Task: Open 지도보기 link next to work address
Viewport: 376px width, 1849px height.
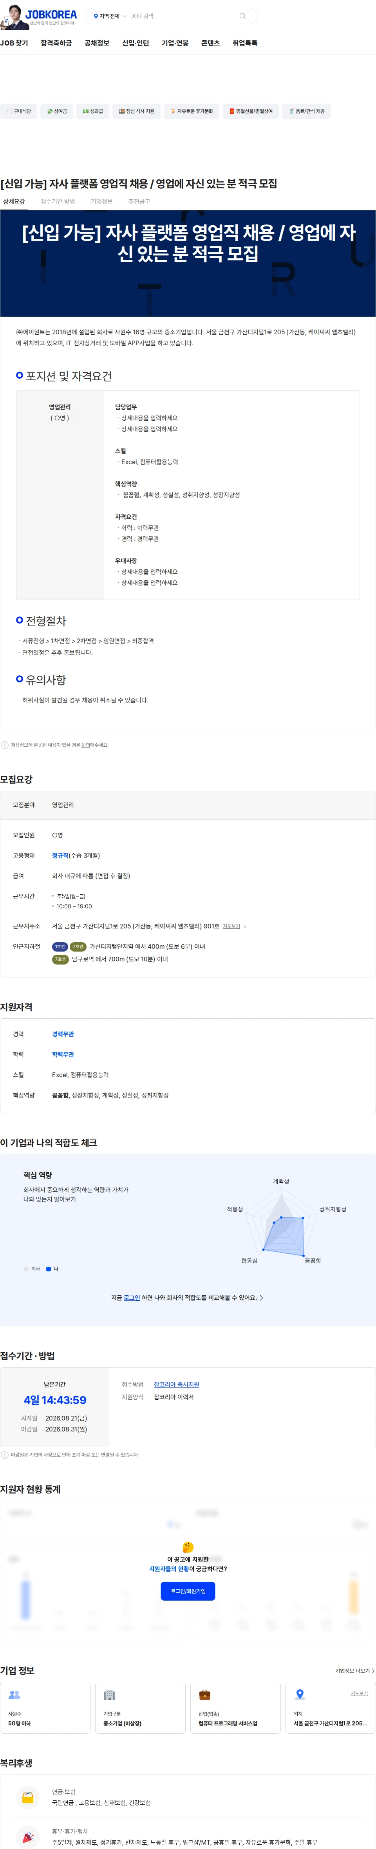Action: [231, 926]
